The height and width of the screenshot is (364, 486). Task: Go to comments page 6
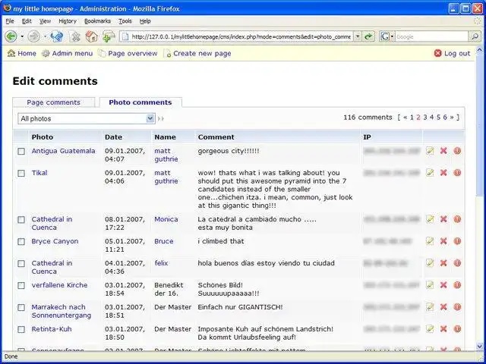pyautogui.click(x=445, y=118)
